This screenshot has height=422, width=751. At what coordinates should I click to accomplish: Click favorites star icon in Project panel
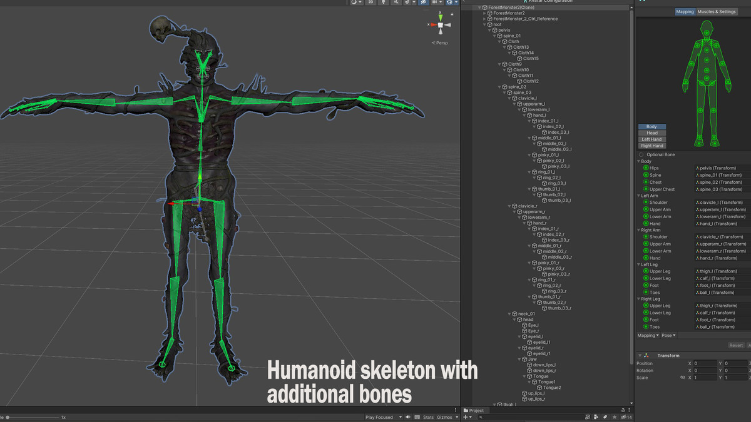[615, 417]
